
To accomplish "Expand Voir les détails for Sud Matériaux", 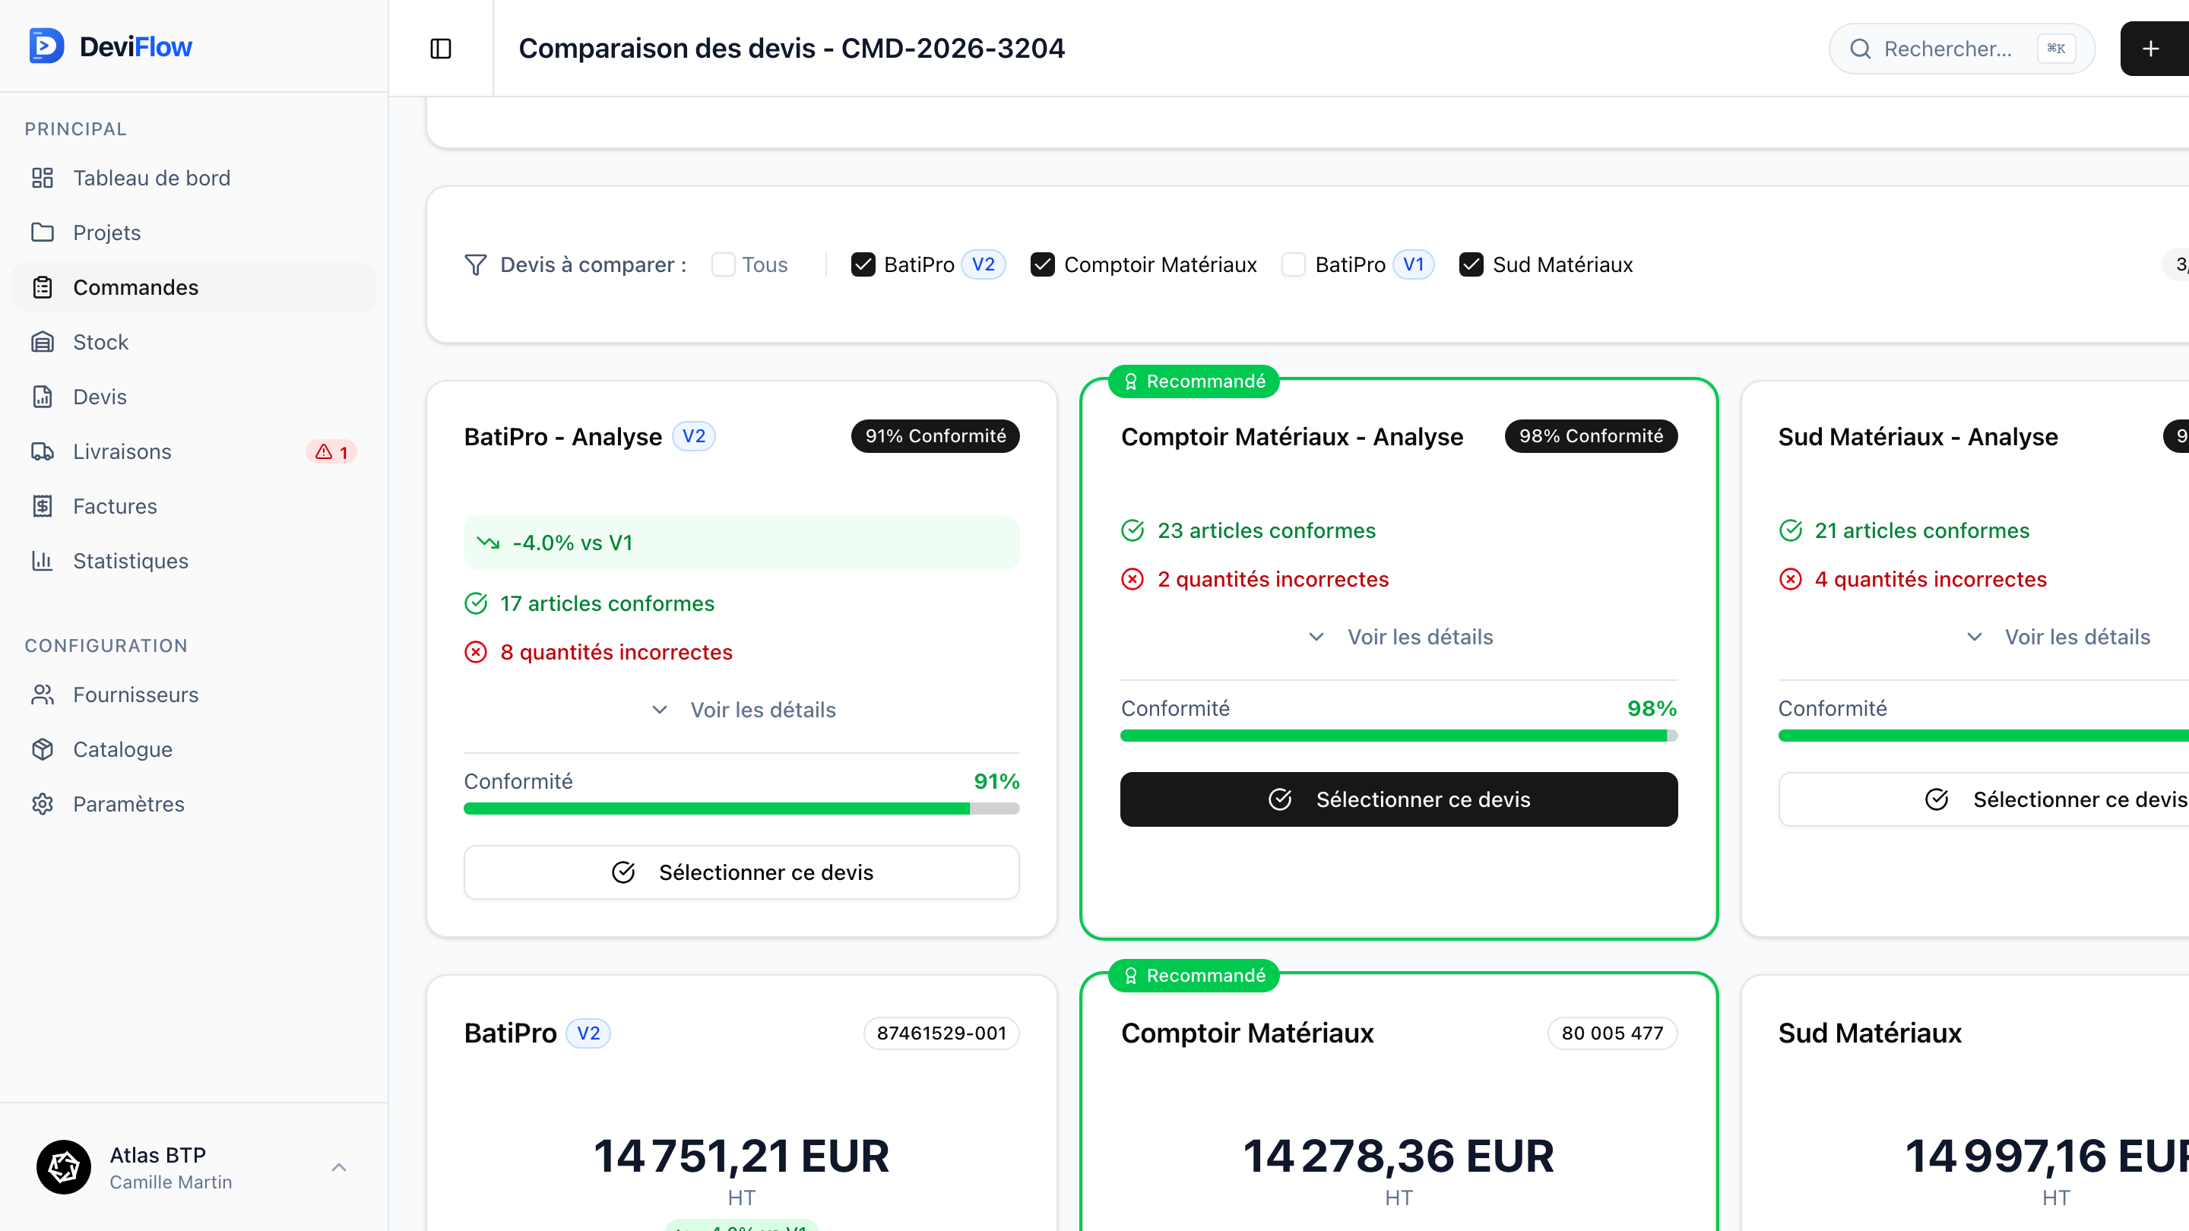I will coord(2057,636).
